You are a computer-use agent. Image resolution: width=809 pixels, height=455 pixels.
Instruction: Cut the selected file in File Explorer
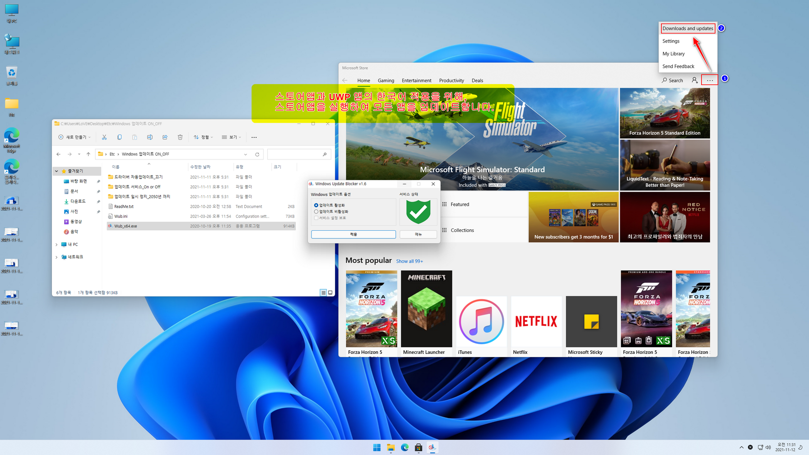(x=104, y=137)
